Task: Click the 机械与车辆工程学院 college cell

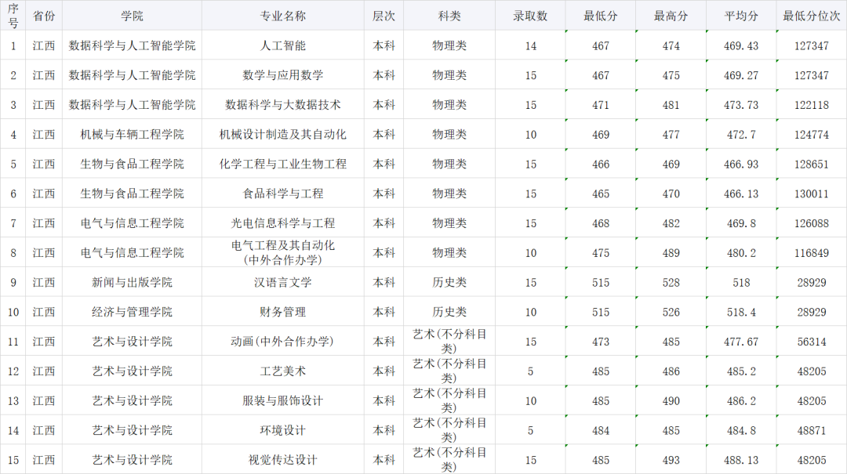Action: pos(132,135)
